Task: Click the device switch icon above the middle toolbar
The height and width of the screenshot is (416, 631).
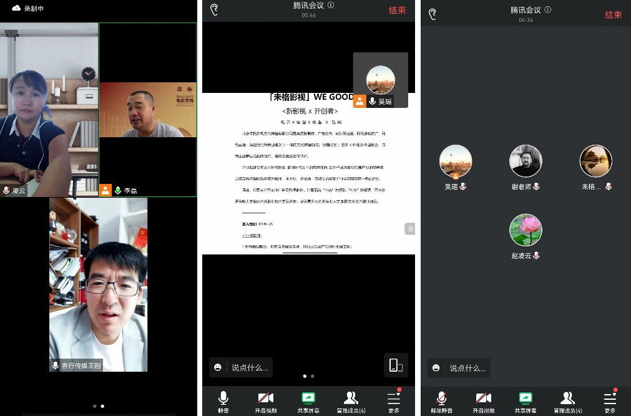Action: point(396,365)
